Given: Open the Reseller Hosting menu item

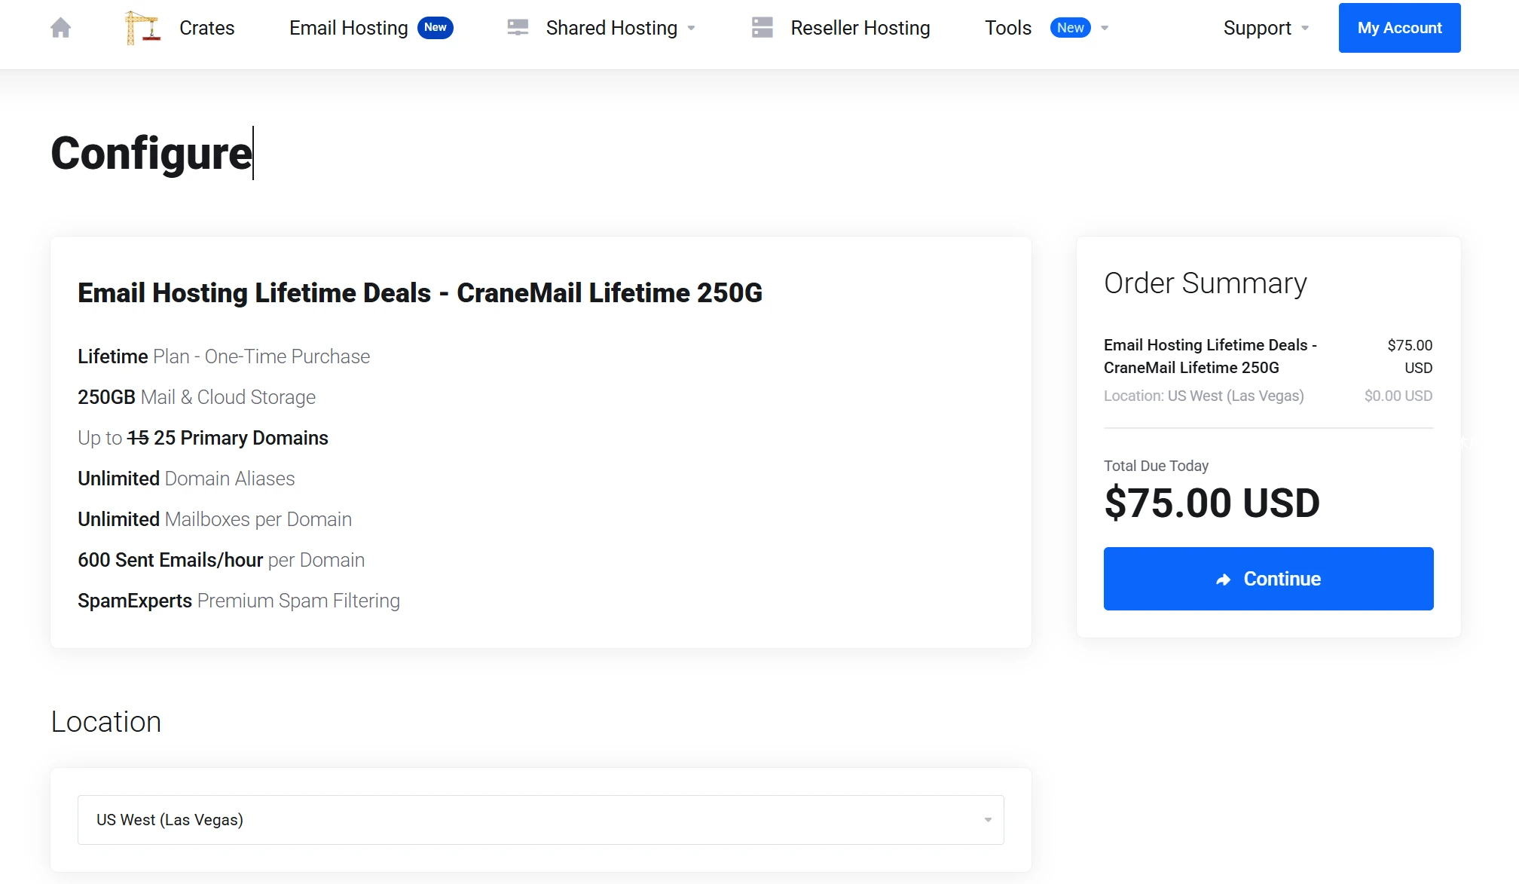Looking at the screenshot, I should point(860,28).
